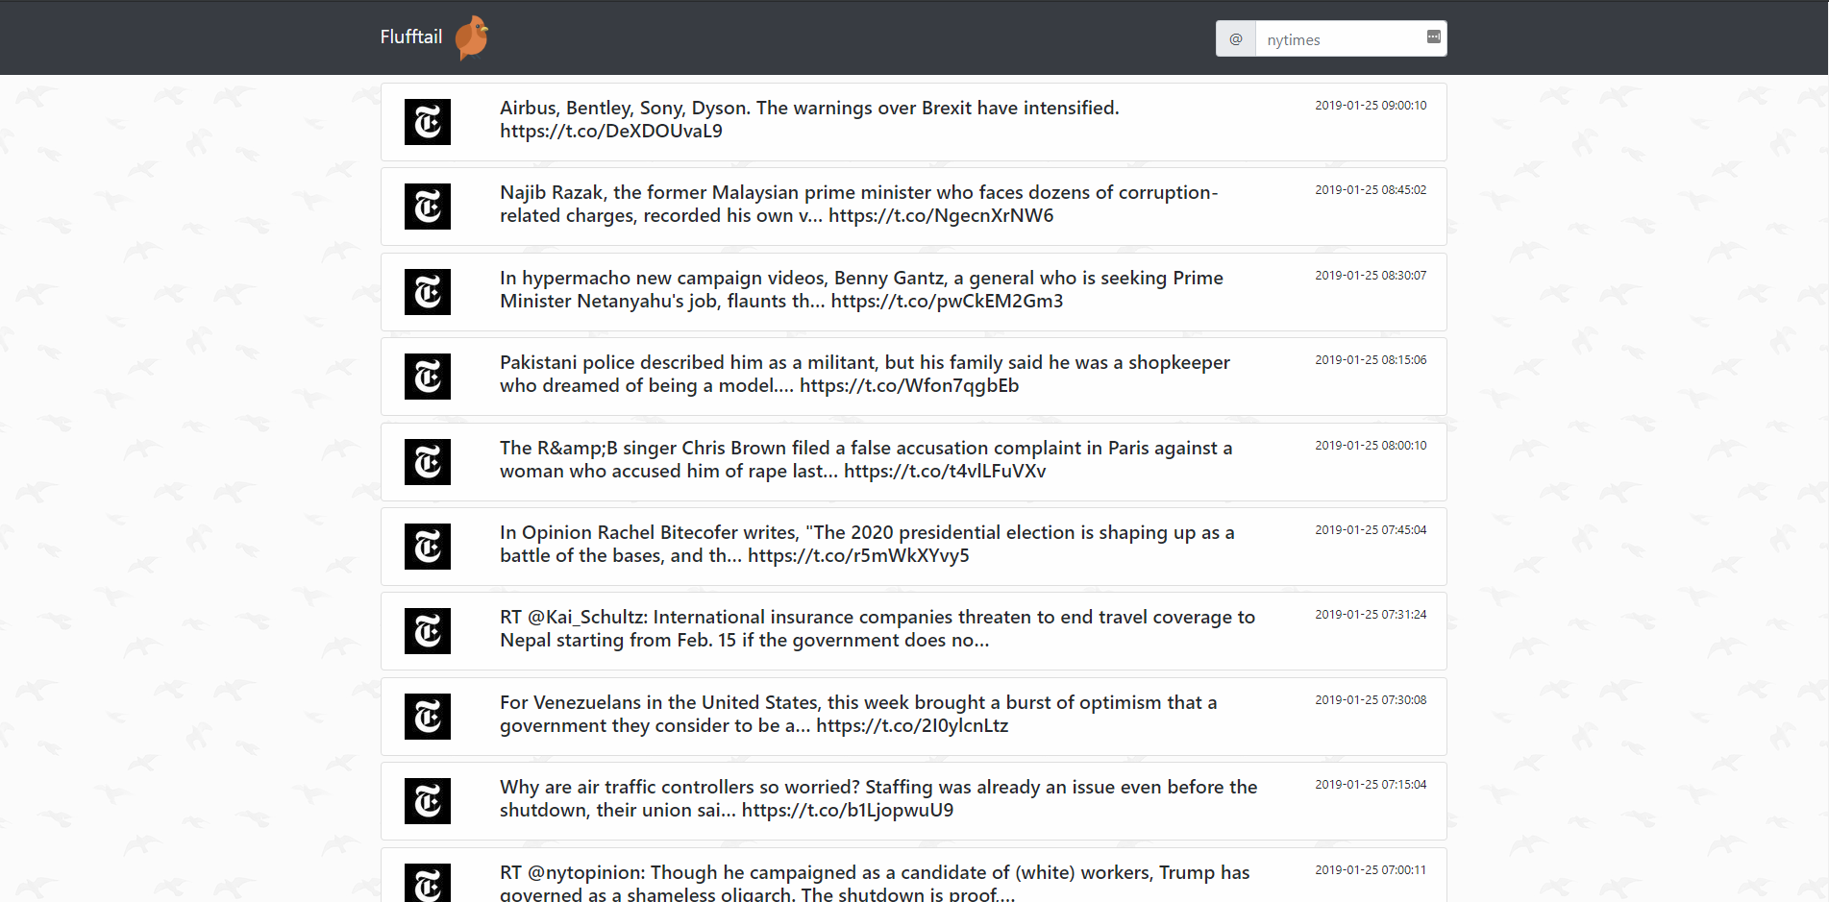Click the retweet text about Nepal travel coverage
This screenshot has width=1829, height=902.
pos(877,628)
